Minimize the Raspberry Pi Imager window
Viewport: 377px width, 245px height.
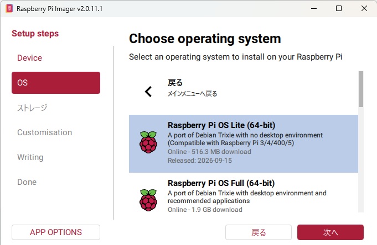[x=314, y=9]
